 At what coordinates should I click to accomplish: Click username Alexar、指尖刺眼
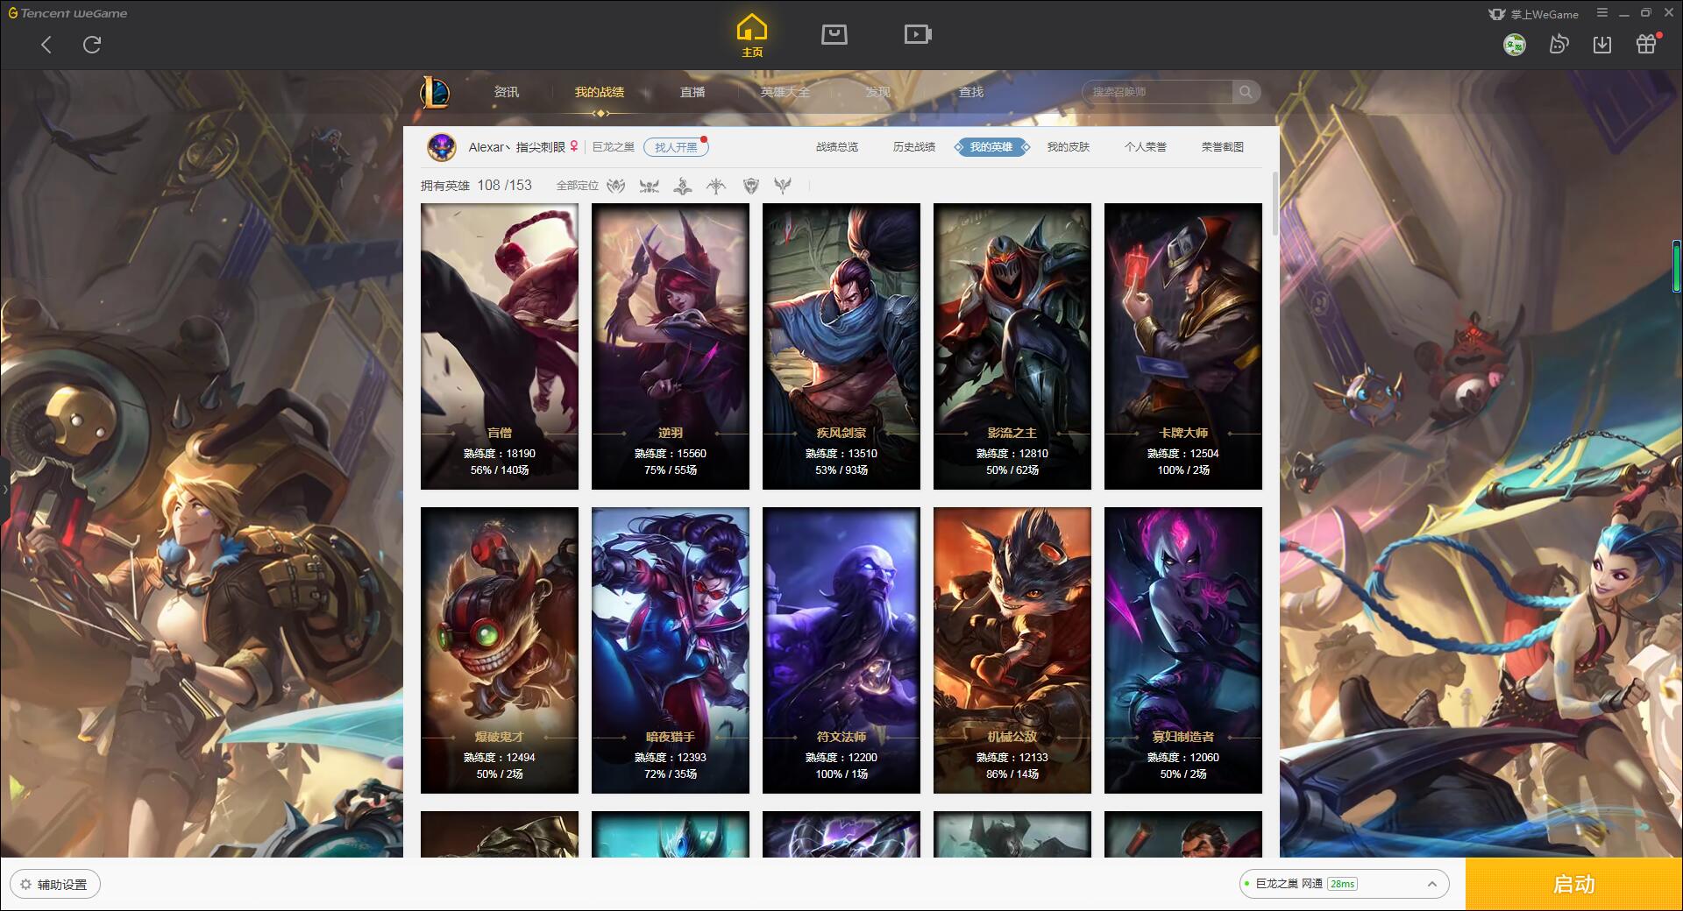coord(516,147)
